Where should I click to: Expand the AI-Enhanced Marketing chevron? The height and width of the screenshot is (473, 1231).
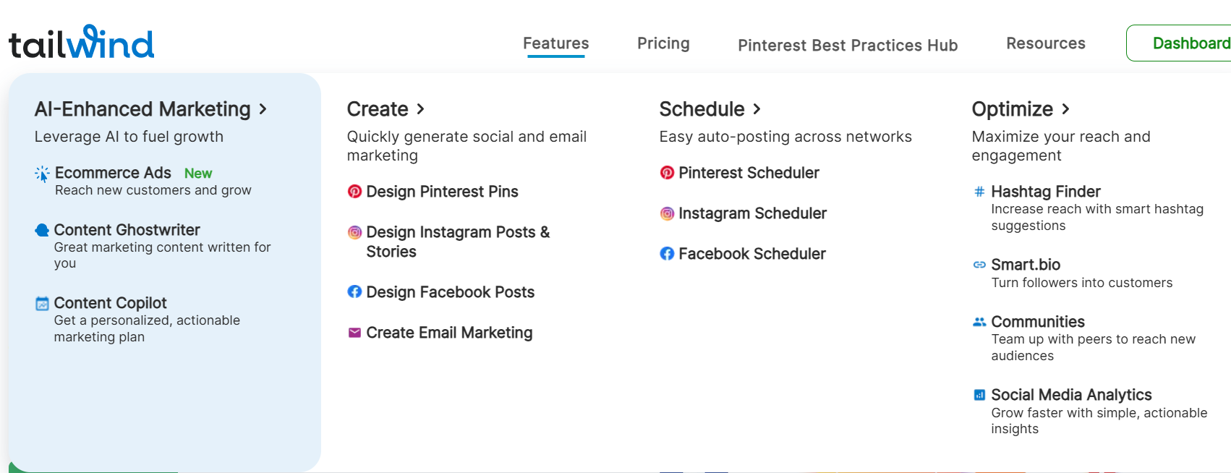(x=263, y=109)
